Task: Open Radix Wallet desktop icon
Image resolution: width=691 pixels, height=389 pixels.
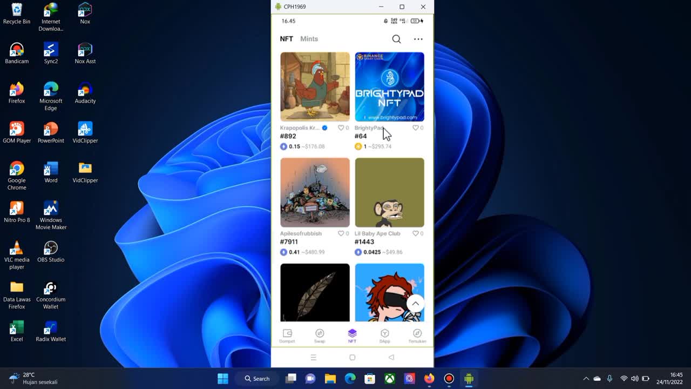Action: point(51,331)
